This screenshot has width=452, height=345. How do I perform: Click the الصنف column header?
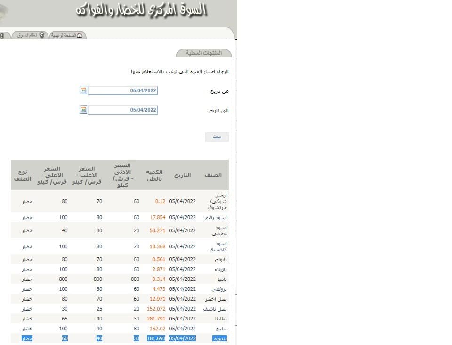point(213,175)
